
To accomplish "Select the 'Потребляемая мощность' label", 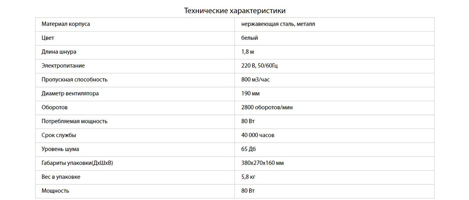I will coord(74,121).
